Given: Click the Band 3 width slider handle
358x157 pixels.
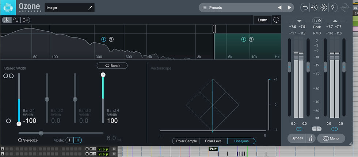Looking at the screenshot, I should pyautogui.click(x=75, y=99).
